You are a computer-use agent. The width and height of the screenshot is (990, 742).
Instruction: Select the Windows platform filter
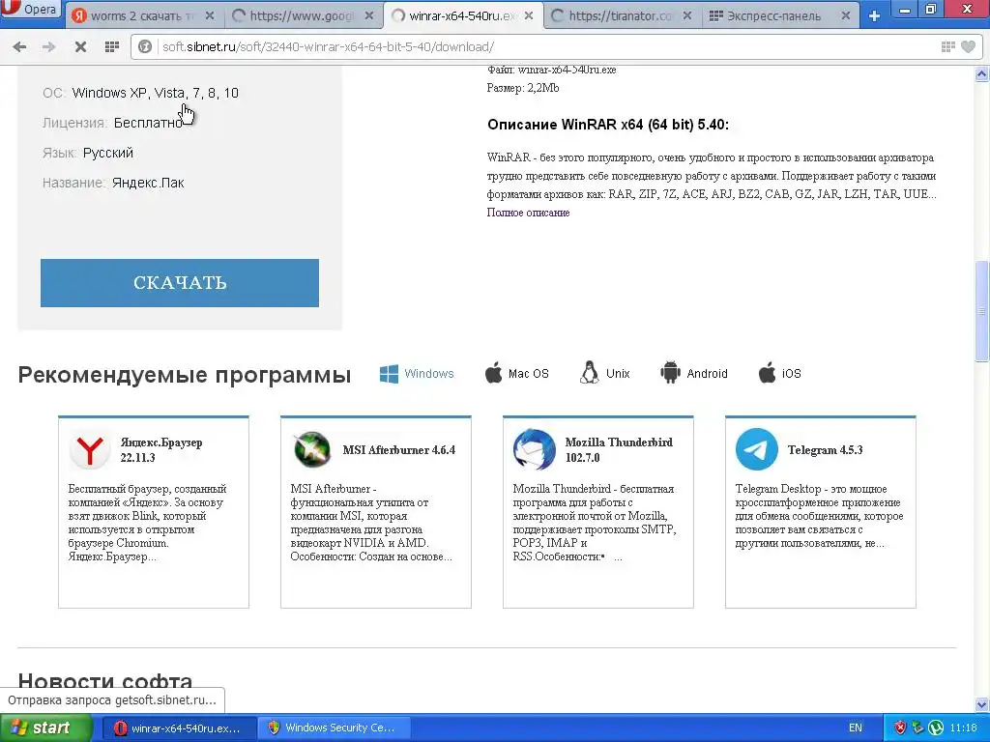(x=417, y=374)
